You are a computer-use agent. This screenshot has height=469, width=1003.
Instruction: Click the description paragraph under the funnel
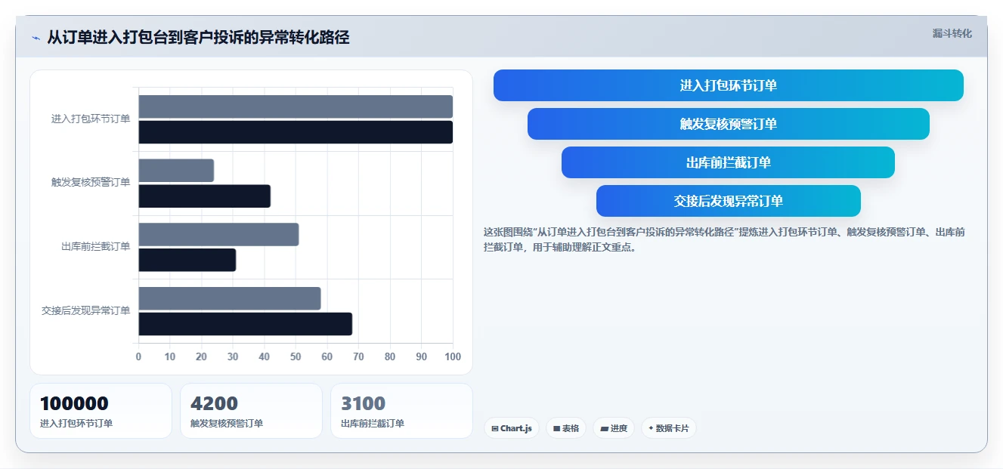pos(724,239)
